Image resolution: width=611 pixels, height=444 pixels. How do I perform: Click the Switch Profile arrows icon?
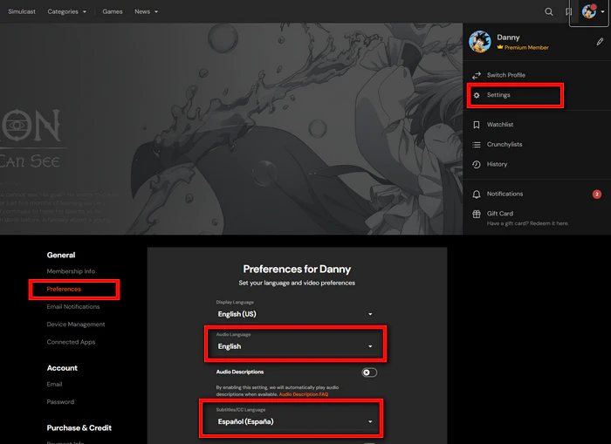point(477,75)
